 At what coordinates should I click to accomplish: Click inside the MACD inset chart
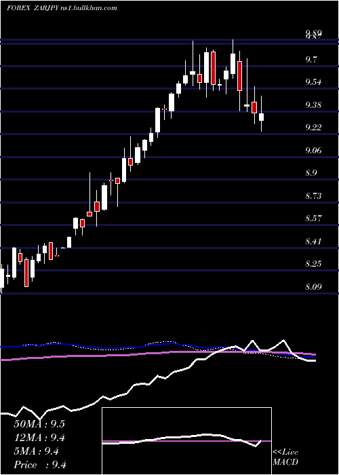coord(186,441)
